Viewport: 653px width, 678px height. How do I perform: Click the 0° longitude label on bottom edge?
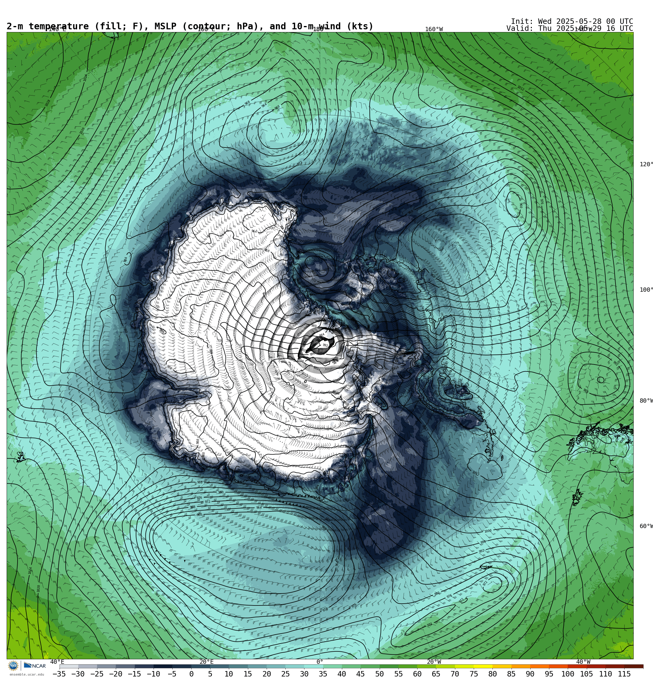(320, 662)
